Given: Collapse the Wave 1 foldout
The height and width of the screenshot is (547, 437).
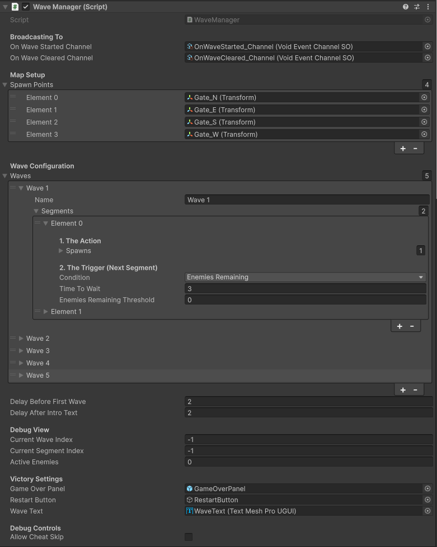Looking at the screenshot, I should click(21, 188).
